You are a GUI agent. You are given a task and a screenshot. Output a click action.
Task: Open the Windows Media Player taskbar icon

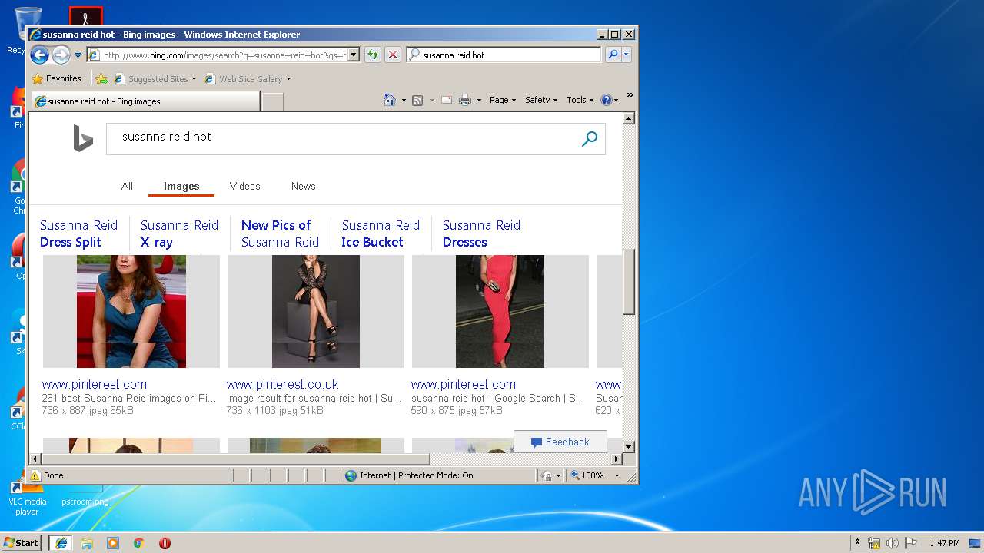pyautogui.click(x=113, y=543)
